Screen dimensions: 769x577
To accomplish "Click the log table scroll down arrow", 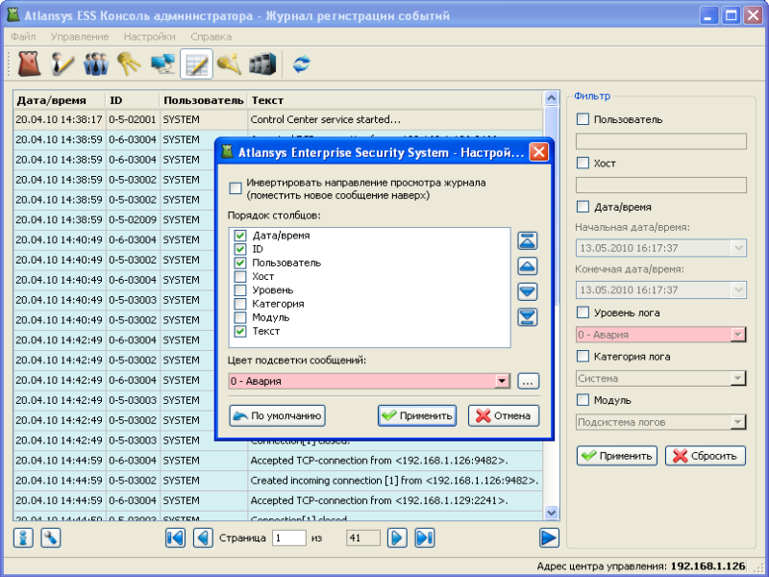I will (x=551, y=513).
